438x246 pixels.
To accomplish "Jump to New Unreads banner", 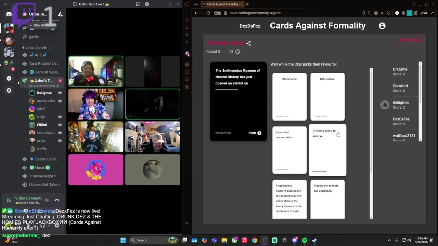I will click(42, 25).
